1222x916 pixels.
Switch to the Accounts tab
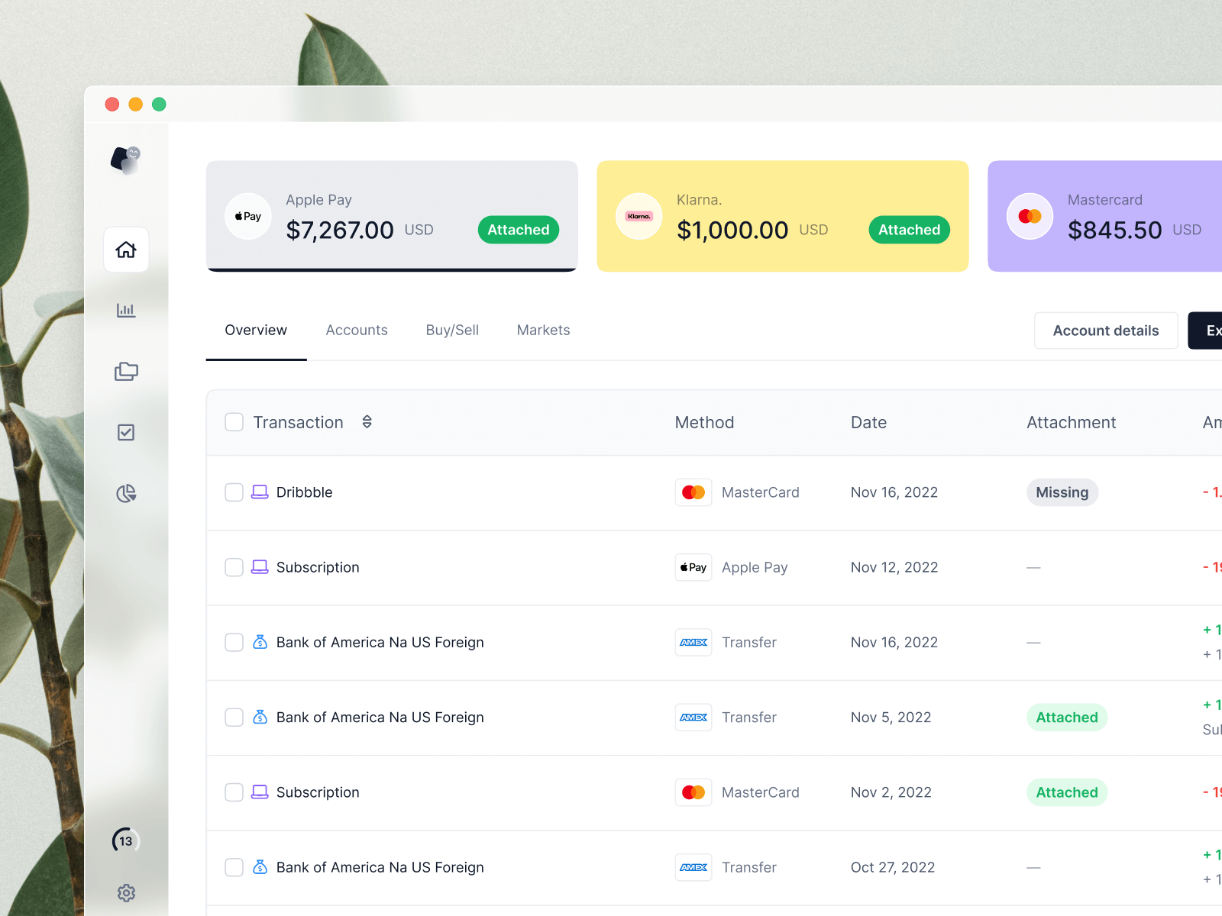click(x=357, y=330)
